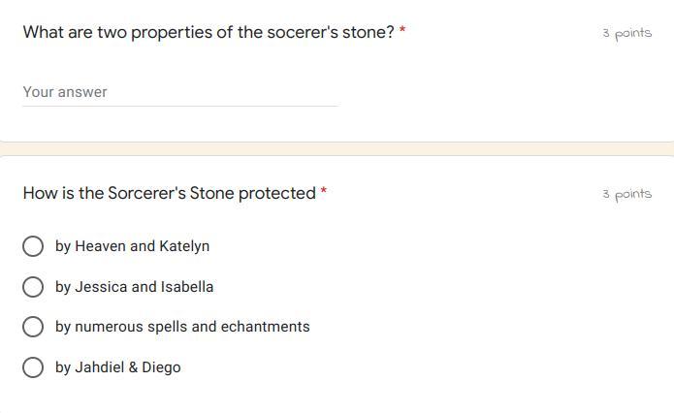Image resolution: width=674 pixels, height=413 pixels.
Task: Click the "3 points" label on the protection question
Action: [x=626, y=194]
